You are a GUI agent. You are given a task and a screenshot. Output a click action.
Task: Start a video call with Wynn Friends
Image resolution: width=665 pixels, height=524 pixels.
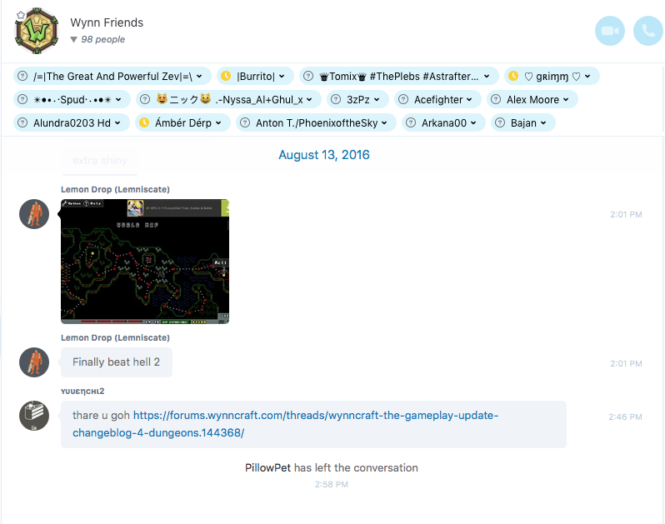609,31
